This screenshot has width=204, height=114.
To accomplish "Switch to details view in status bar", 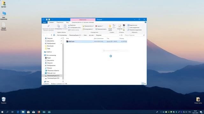I will point(143,84).
